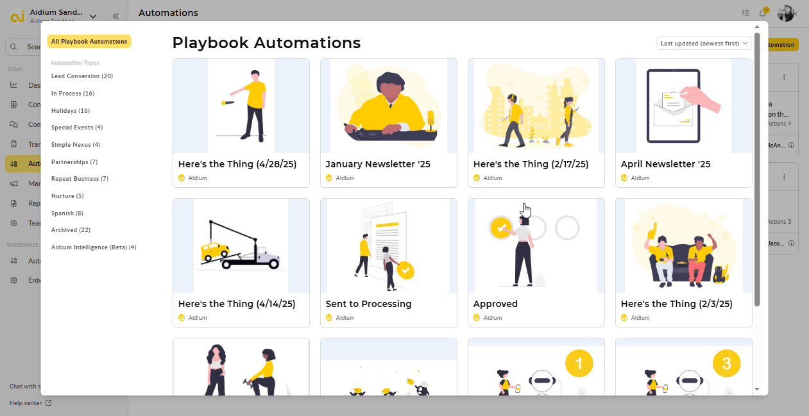Filter by Nurture (5)
This screenshot has width=809, height=416.
(67, 196)
